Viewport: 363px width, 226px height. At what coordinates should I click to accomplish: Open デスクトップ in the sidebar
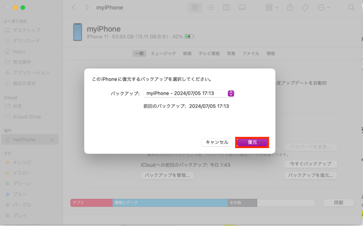[x=26, y=30]
